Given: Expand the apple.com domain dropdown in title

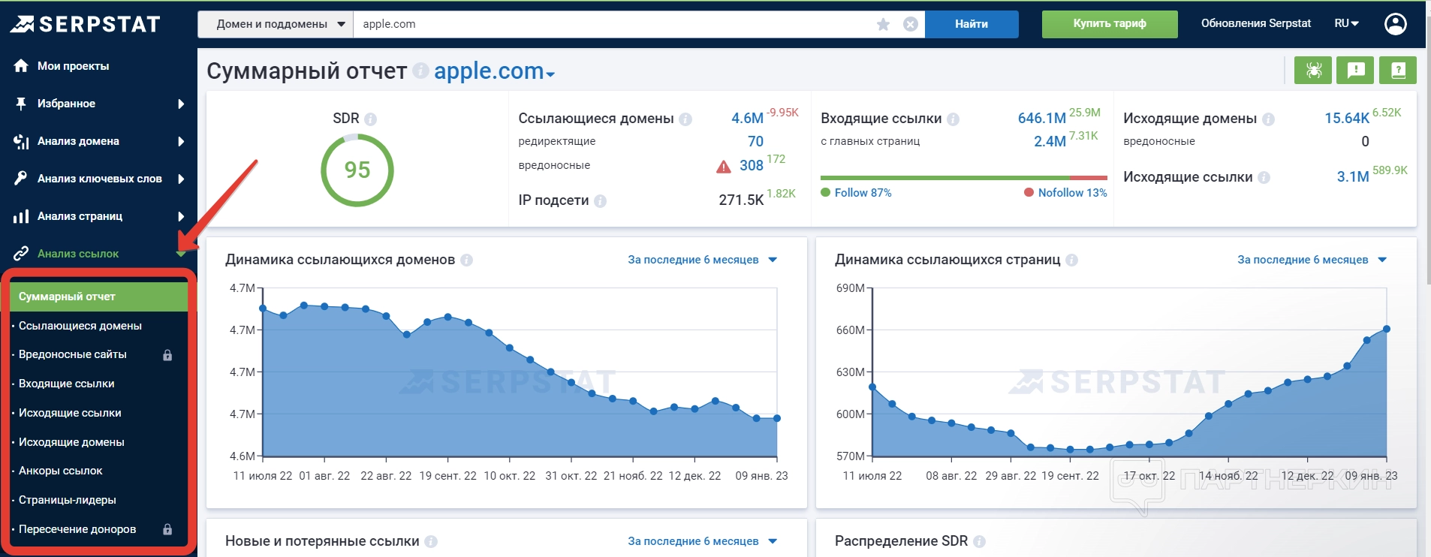Looking at the screenshot, I should tap(494, 72).
